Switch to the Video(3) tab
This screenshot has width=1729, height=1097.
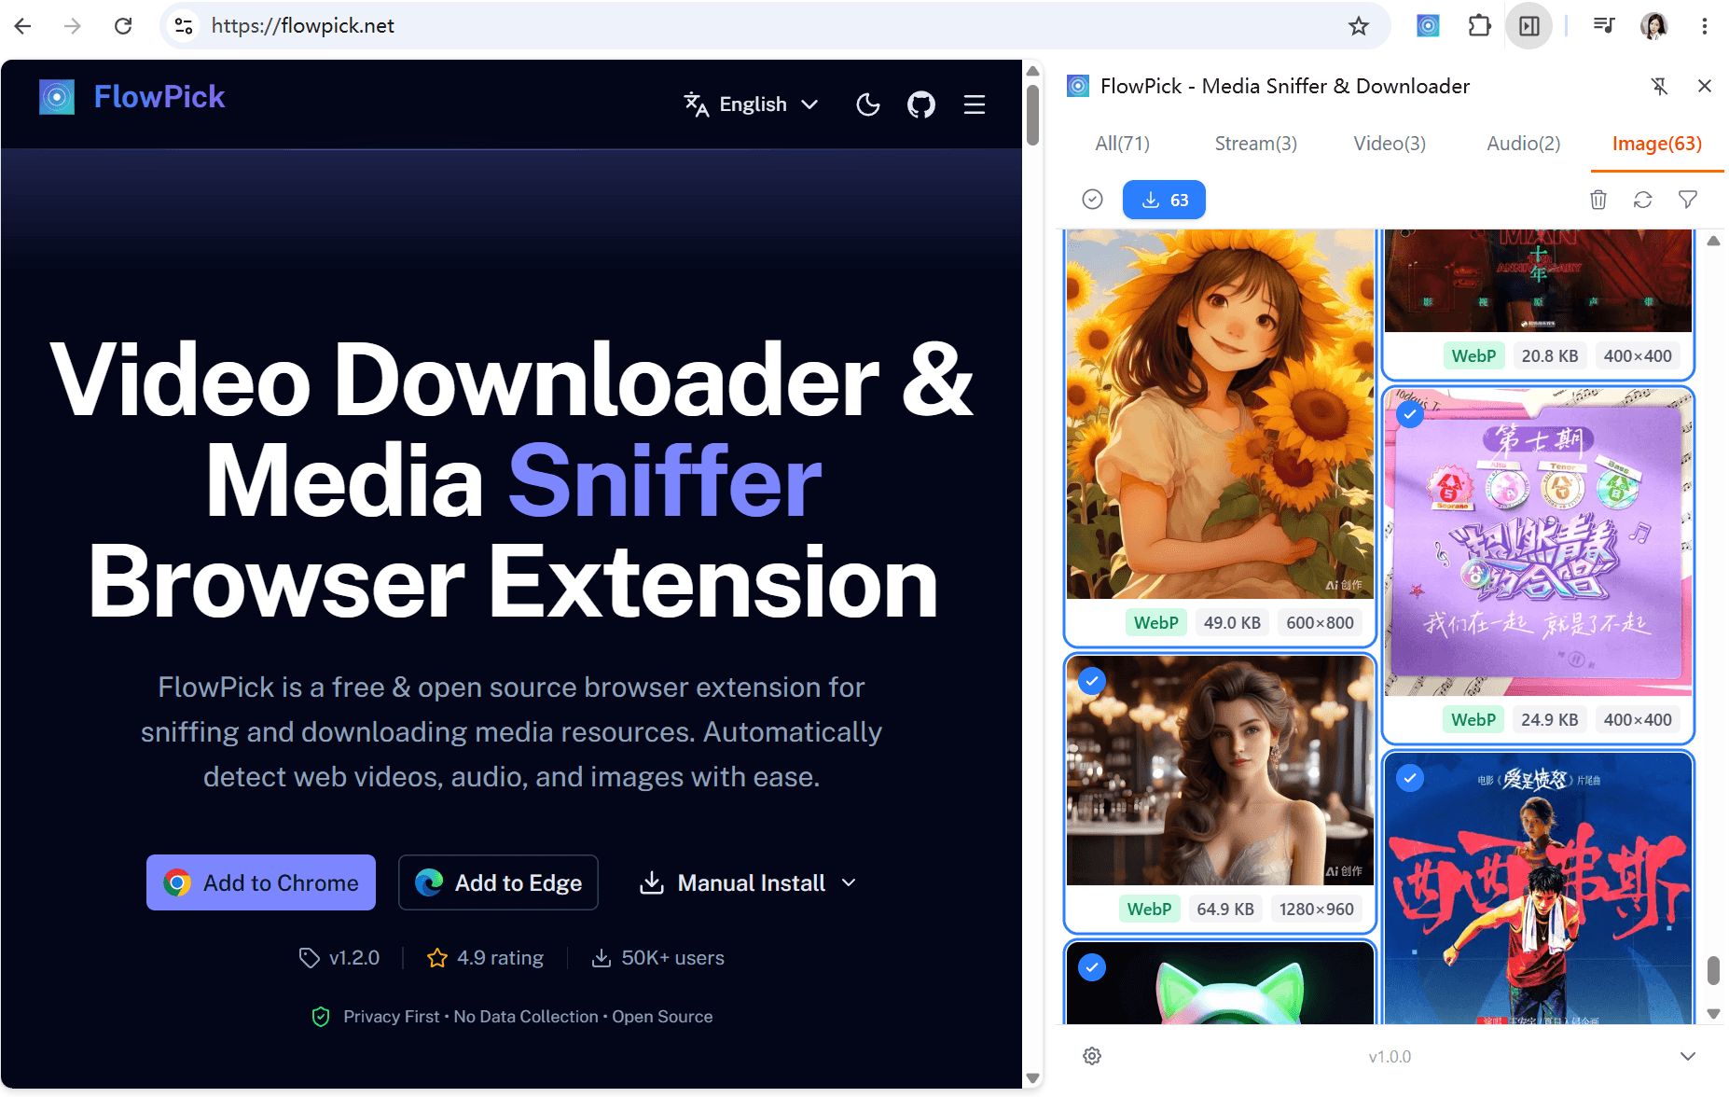pyautogui.click(x=1390, y=144)
